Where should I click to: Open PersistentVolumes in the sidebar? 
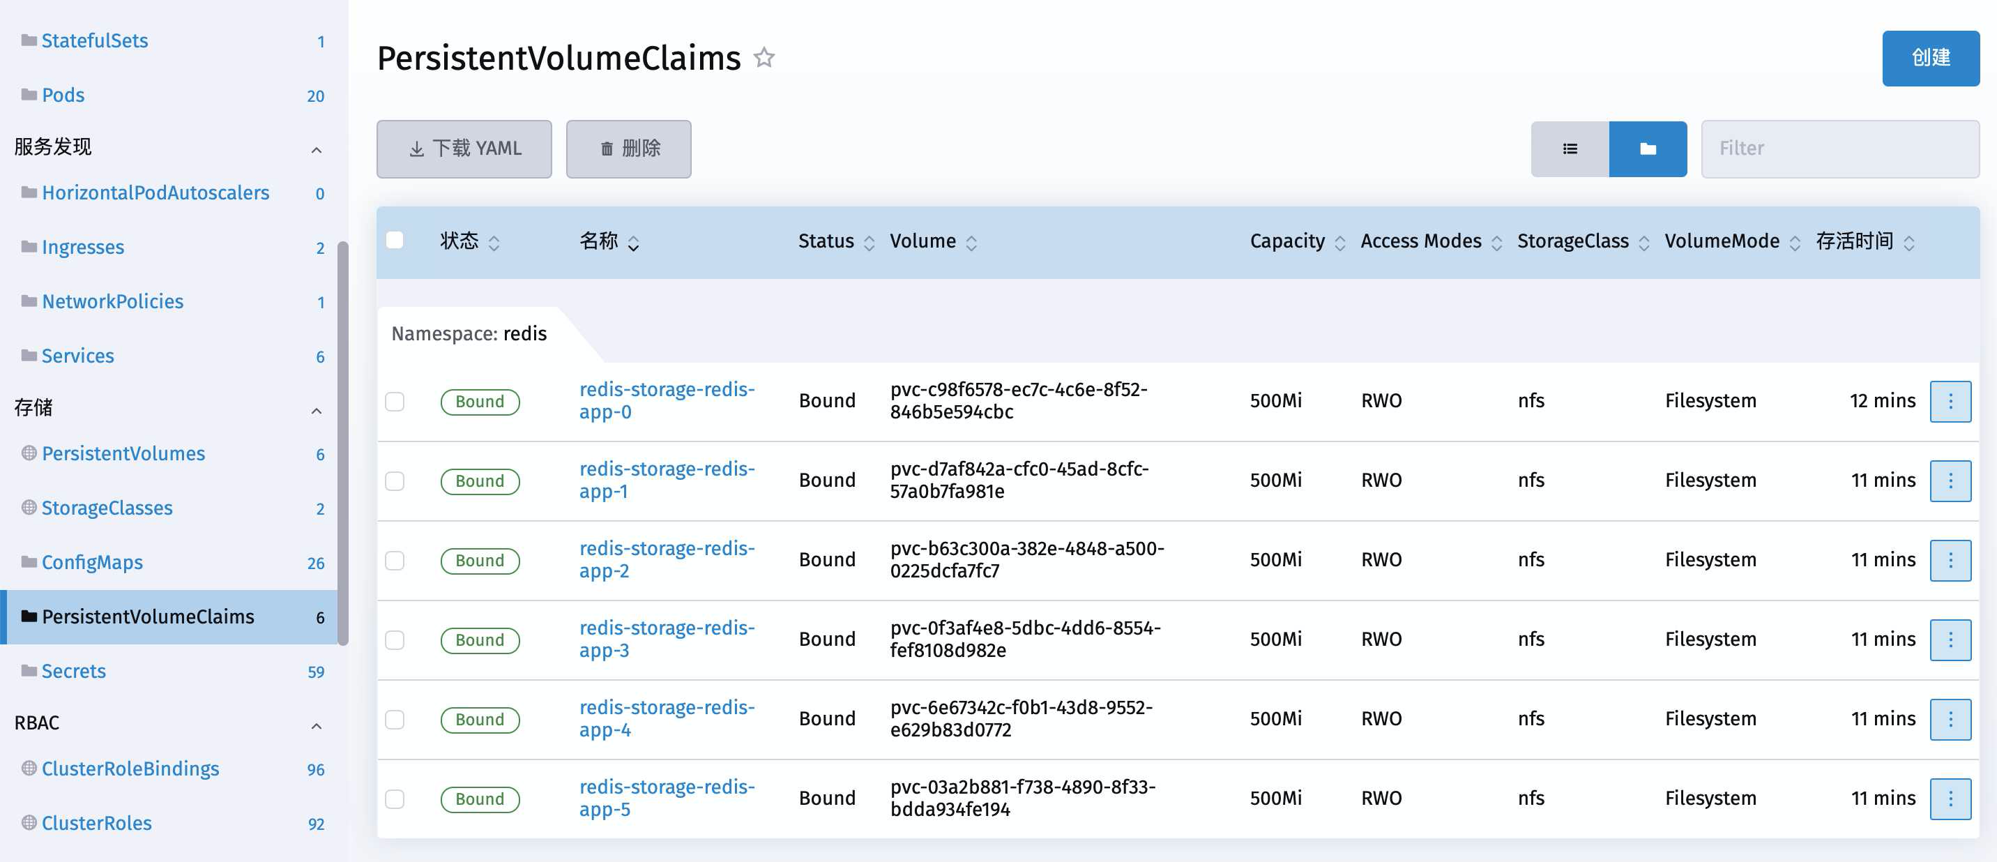(123, 453)
